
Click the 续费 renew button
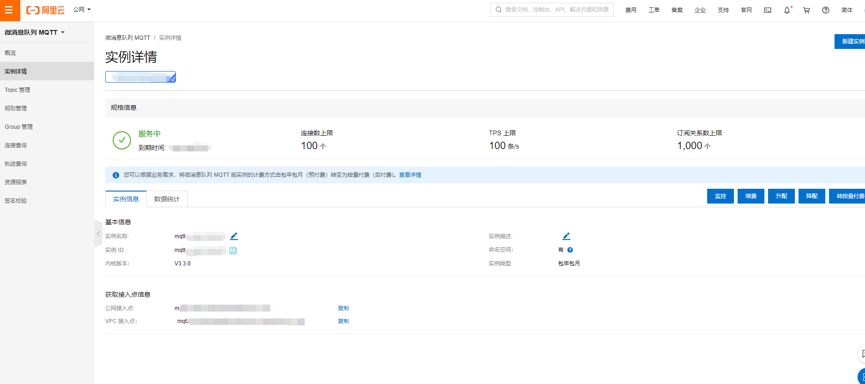point(751,196)
